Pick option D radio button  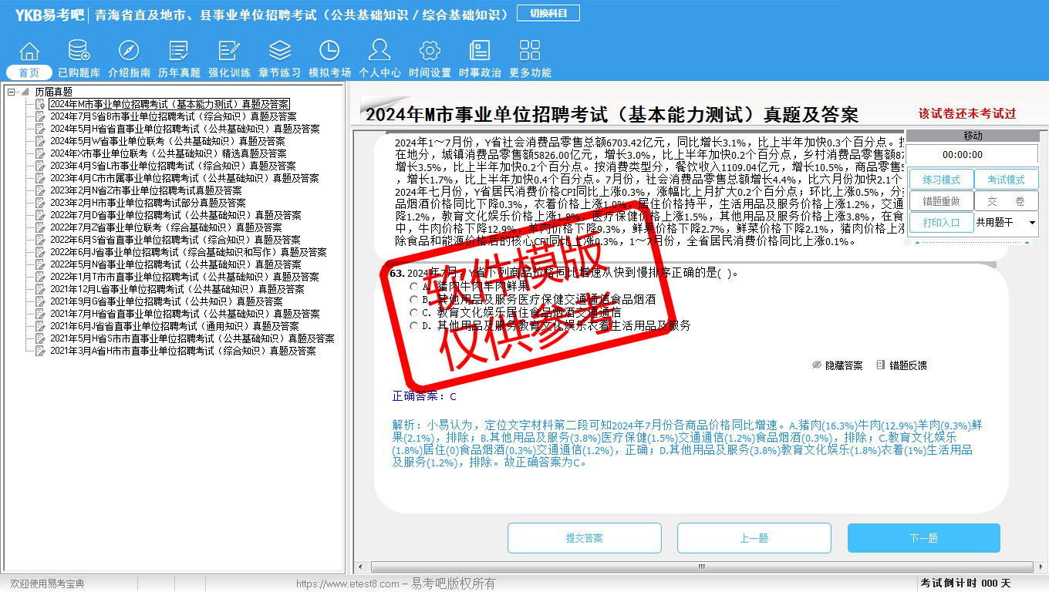pyautogui.click(x=415, y=326)
